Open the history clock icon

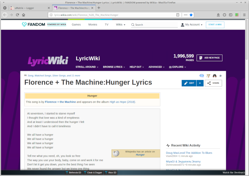224,15
